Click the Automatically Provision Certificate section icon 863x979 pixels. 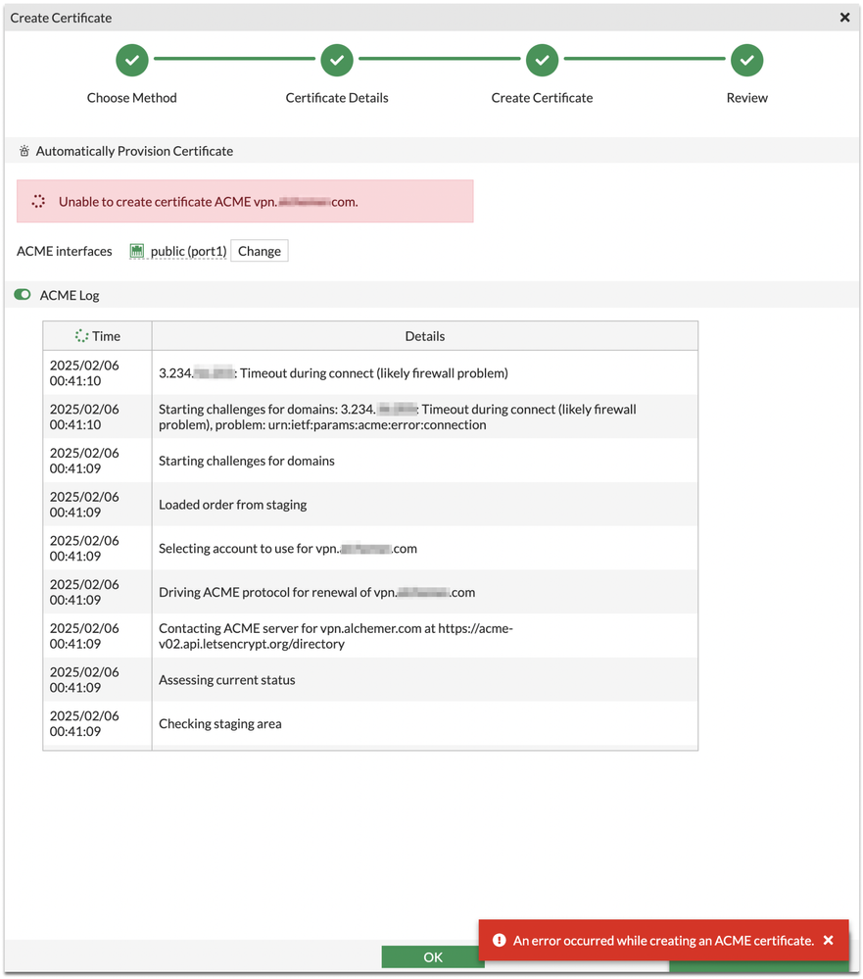click(24, 152)
